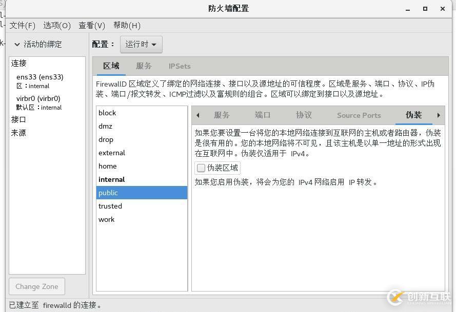Select the drop zone
Image resolution: width=456 pixels, height=312 pixels.
(142, 139)
